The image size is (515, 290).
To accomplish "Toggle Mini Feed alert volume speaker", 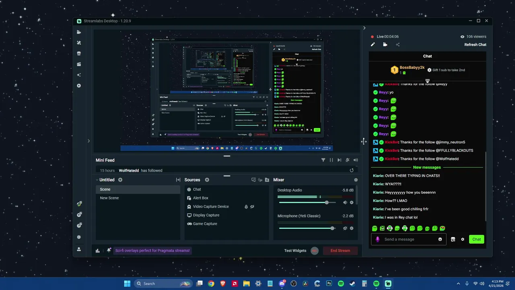I will coord(356,160).
